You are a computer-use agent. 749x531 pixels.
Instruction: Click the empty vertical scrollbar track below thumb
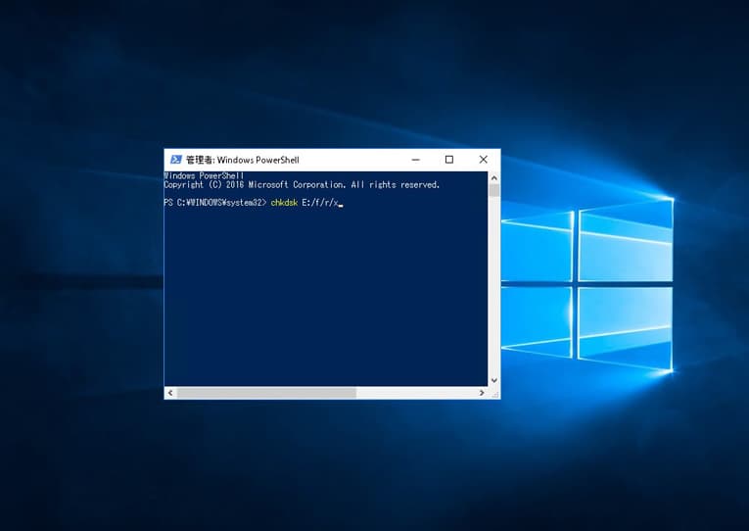coord(493,294)
